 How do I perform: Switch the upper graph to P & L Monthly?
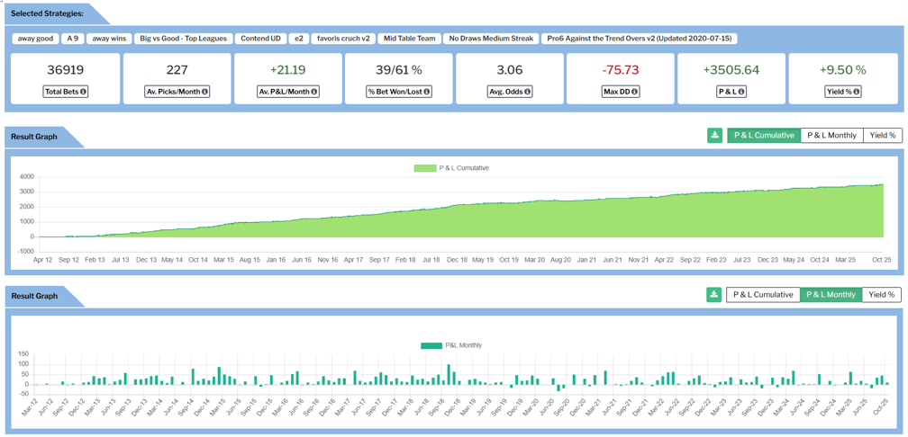click(831, 136)
